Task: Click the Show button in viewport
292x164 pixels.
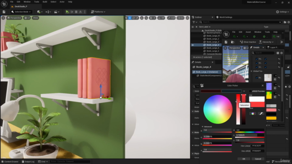Action: click(36, 18)
